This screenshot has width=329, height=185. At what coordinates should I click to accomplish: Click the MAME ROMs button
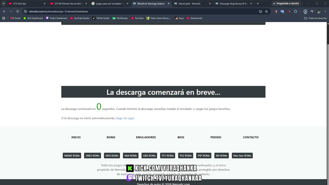click(x=72, y=155)
